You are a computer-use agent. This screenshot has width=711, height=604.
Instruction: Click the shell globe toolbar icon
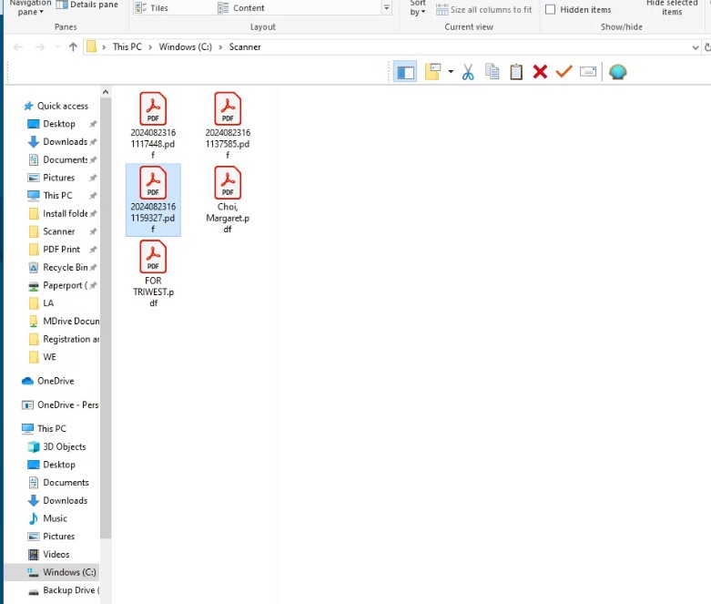coord(617,72)
